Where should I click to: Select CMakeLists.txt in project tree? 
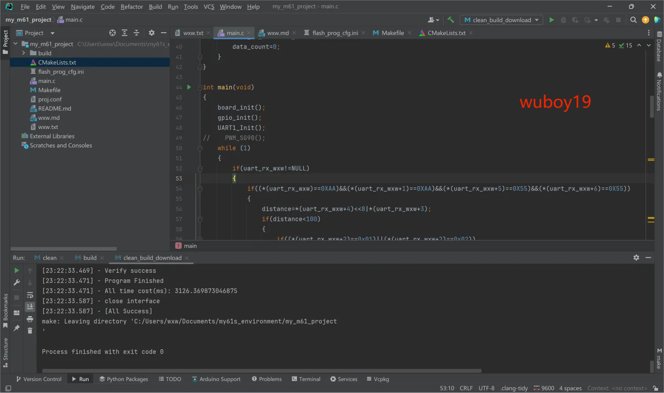57,62
